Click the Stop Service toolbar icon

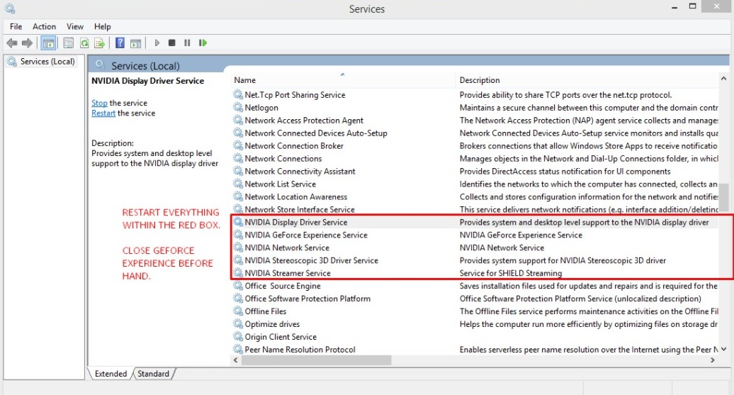coord(172,43)
